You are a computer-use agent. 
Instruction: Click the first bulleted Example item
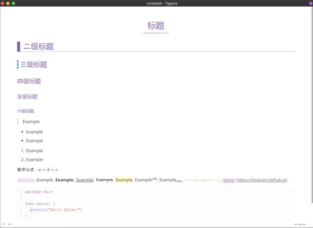pos(34,132)
